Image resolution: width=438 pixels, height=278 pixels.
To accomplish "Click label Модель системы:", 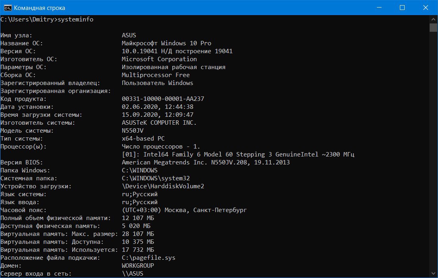I will click(x=27, y=131).
